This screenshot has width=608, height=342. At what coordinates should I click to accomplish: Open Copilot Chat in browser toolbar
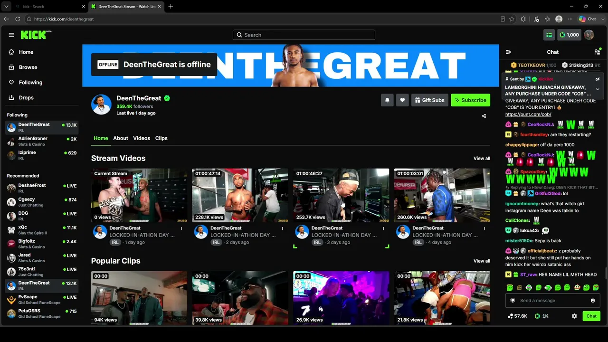[x=588, y=19]
